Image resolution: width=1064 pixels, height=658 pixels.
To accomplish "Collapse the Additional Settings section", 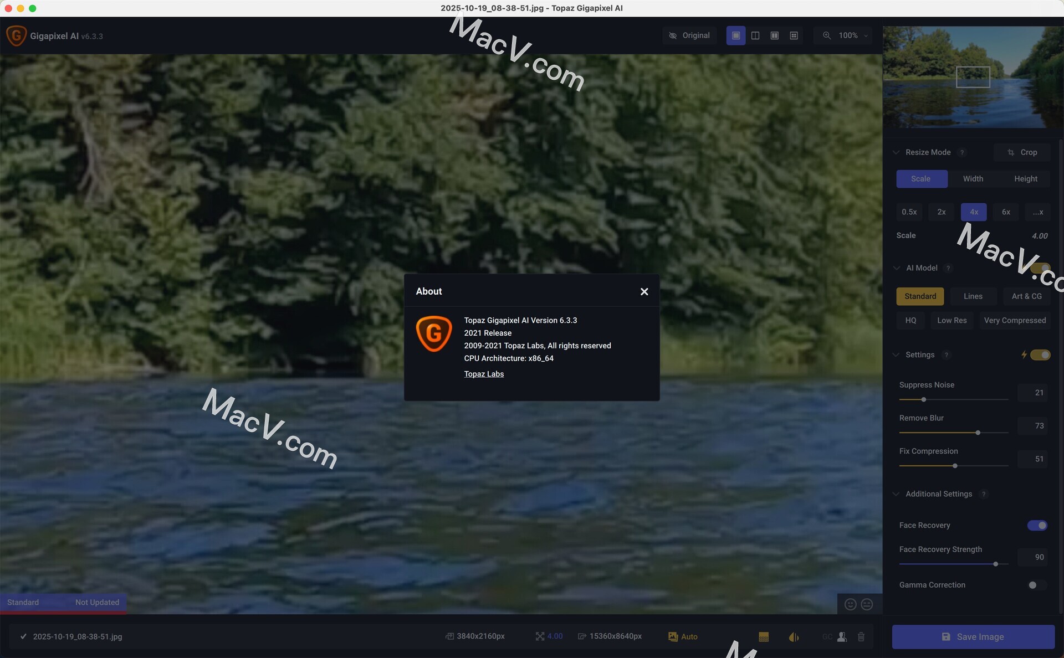I will click(896, 494).
